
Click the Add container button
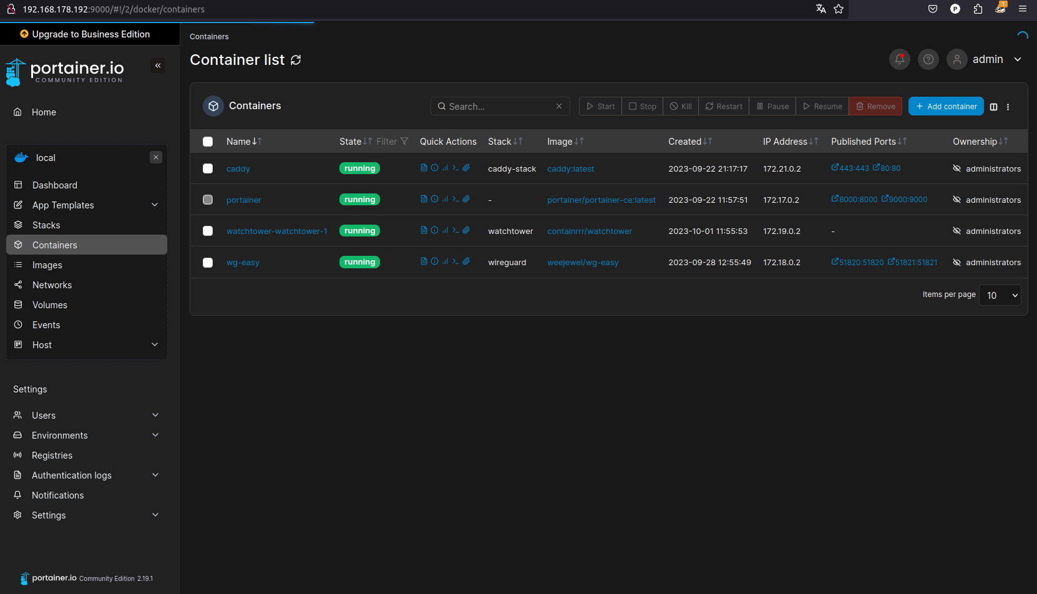pos(945,107)
